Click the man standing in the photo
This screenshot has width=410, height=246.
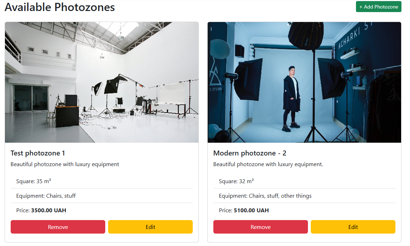[292, 99]
